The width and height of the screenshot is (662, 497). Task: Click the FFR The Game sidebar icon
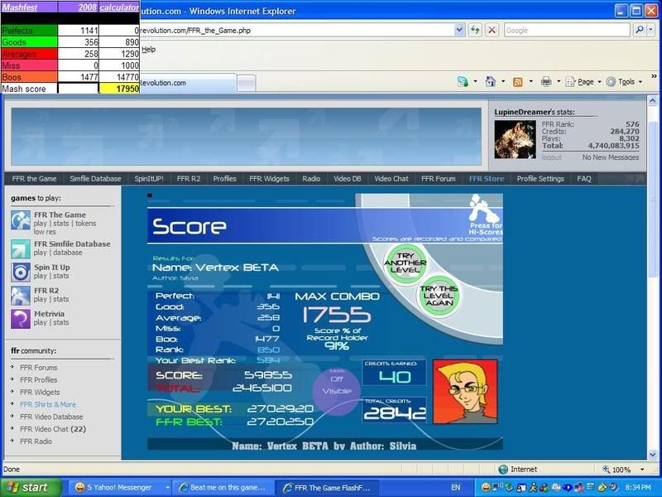21,220
